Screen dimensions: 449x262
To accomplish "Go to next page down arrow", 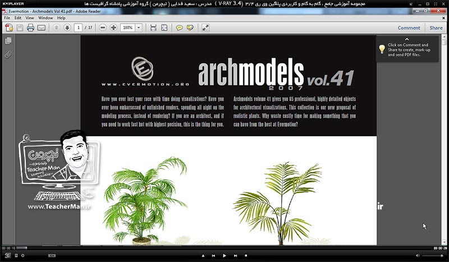I will pos(67,27).
